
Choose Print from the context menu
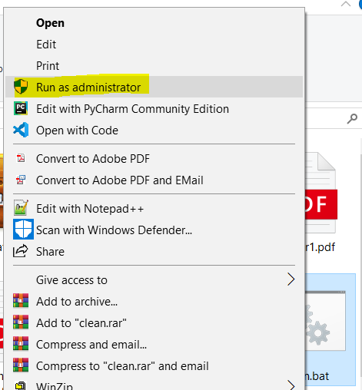point(48,66)
